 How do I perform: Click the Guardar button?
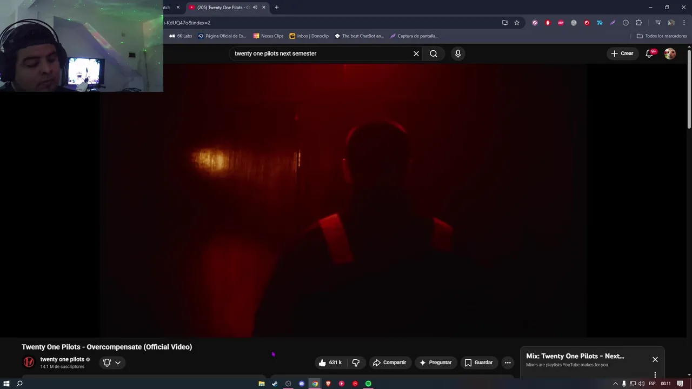coord(478,363)
